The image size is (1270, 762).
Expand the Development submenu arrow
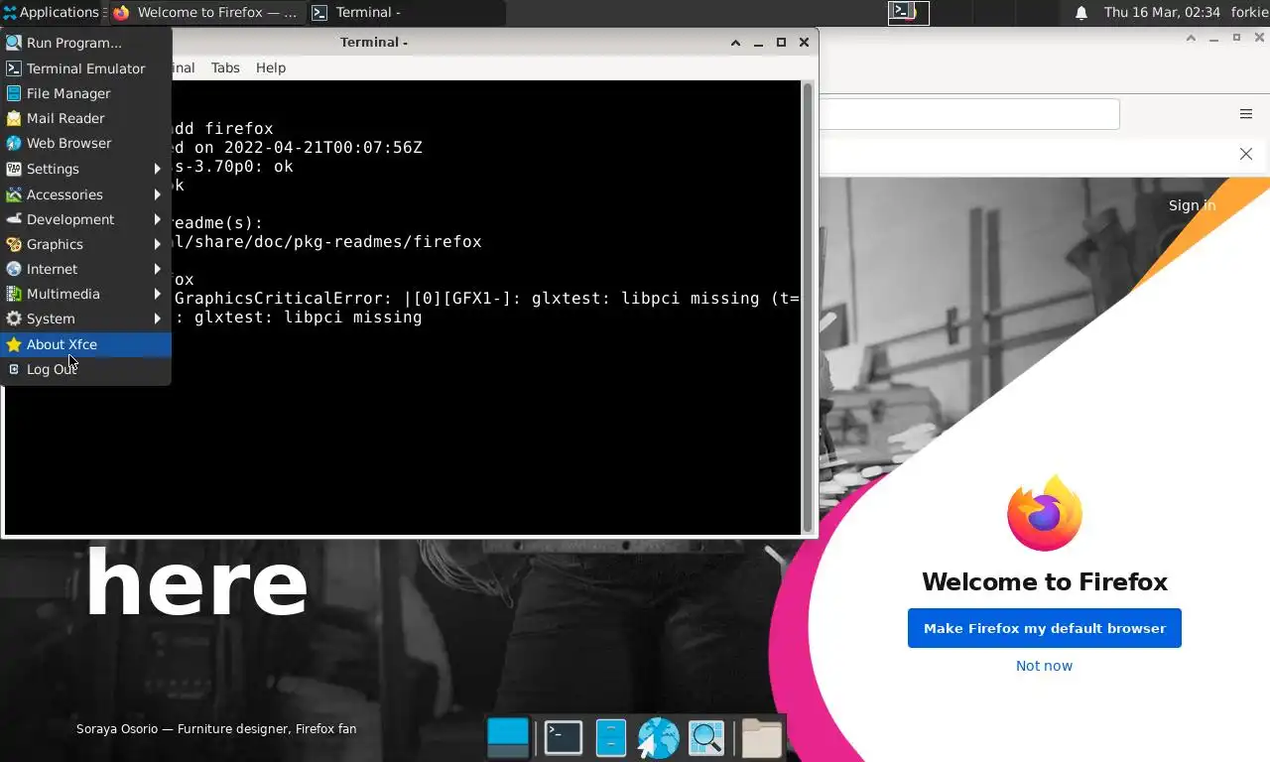[x=157, y=219]
